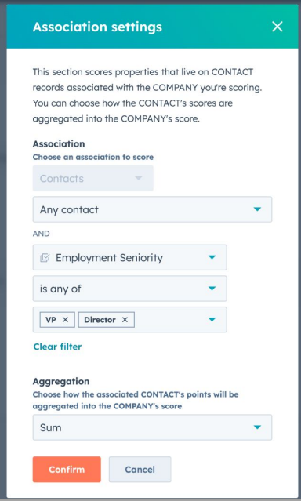Click the grayed Contacts dropdown arrow
The image size is (301, 501).
pyautogui.click(x=139, y=178)
